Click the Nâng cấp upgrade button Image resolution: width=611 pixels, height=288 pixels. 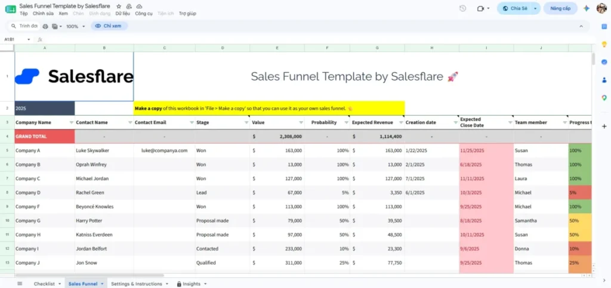[560, 8]
